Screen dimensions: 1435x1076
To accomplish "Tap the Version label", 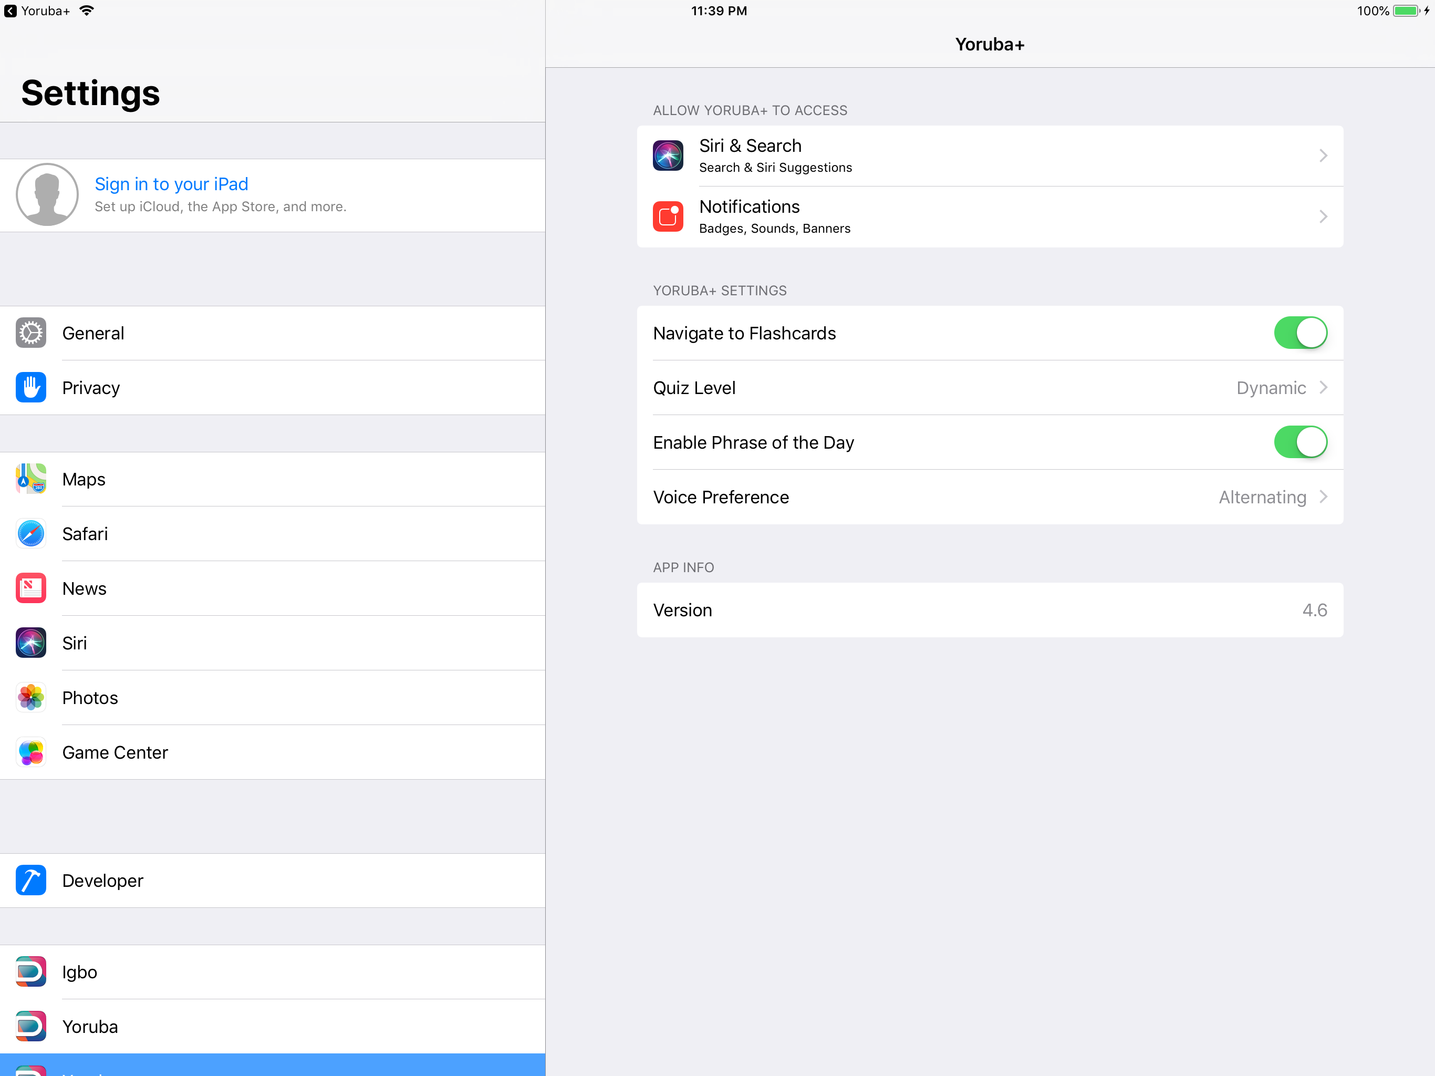I will pyautogui.click(x=682, y=610).
